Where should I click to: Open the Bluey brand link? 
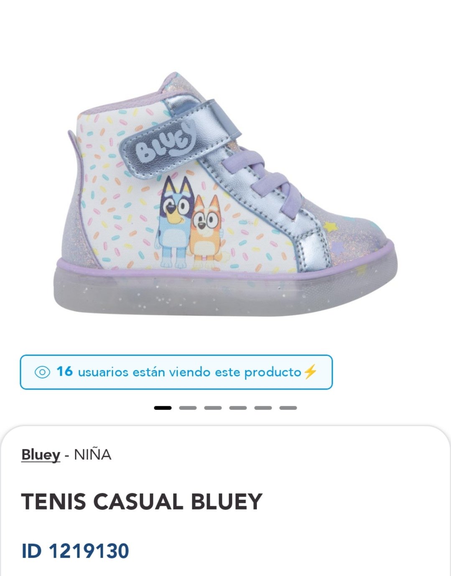point(41,455)
